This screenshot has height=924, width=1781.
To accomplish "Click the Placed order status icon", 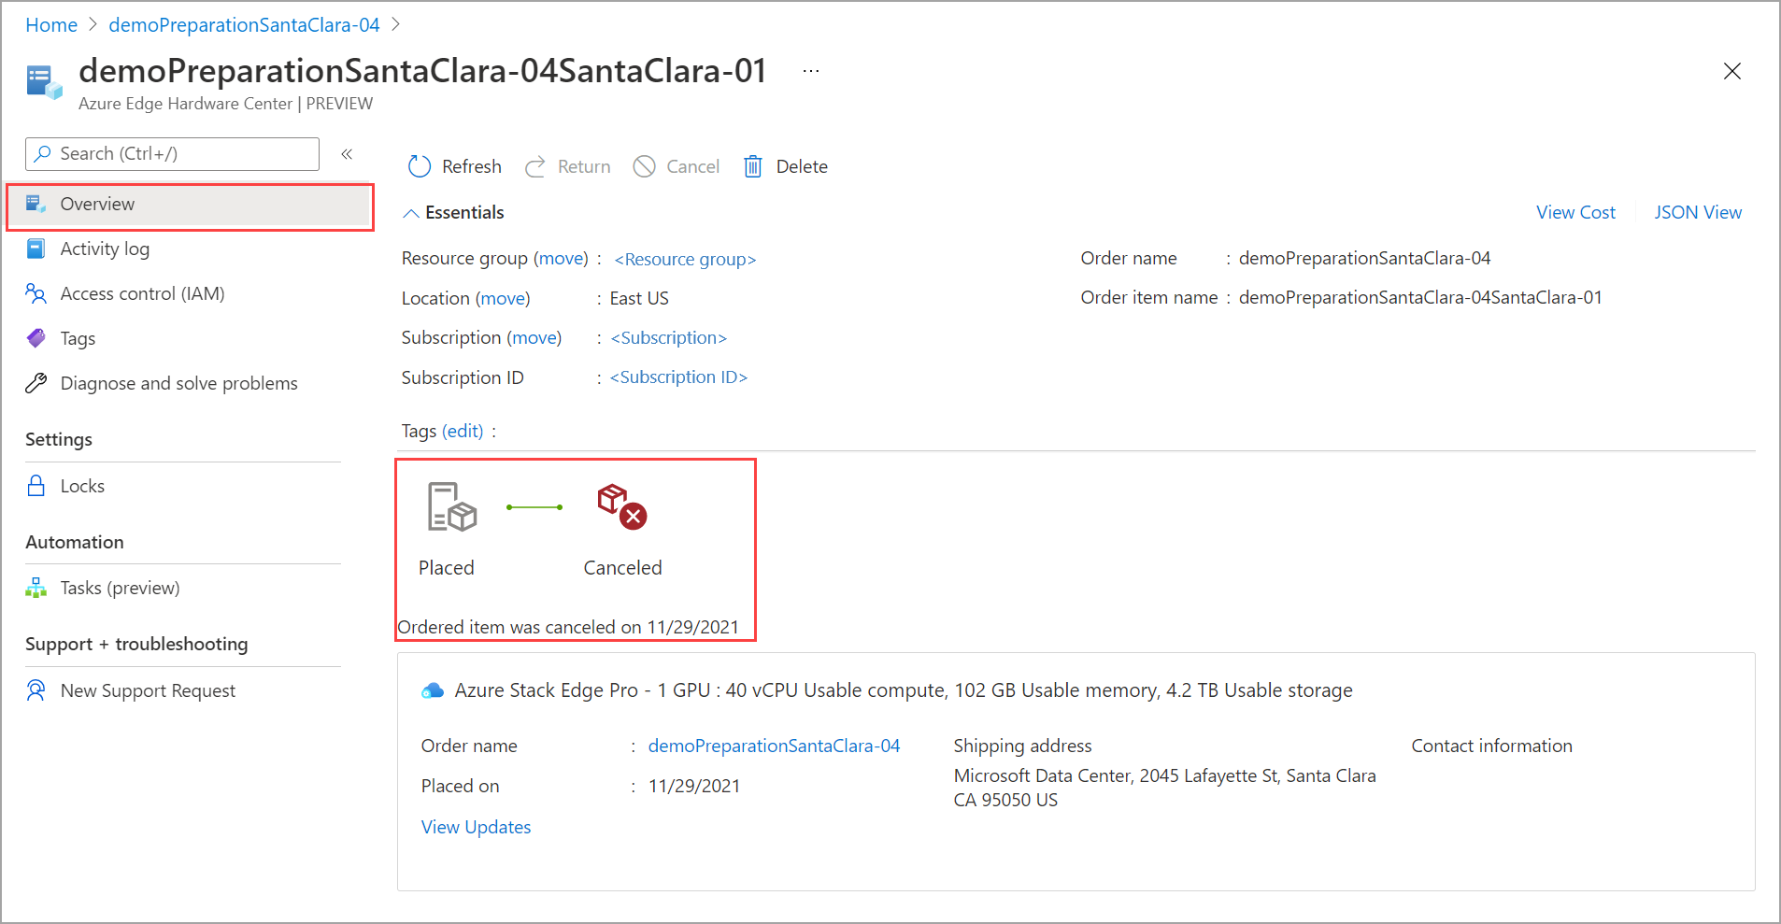I will [452, 506].
